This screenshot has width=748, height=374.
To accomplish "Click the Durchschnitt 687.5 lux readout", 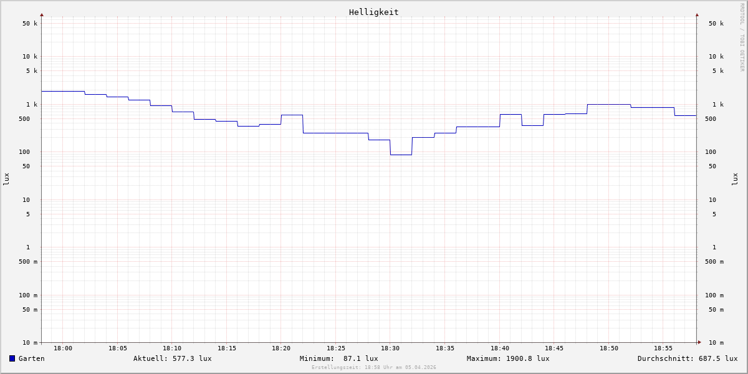I will coord(687,358).
